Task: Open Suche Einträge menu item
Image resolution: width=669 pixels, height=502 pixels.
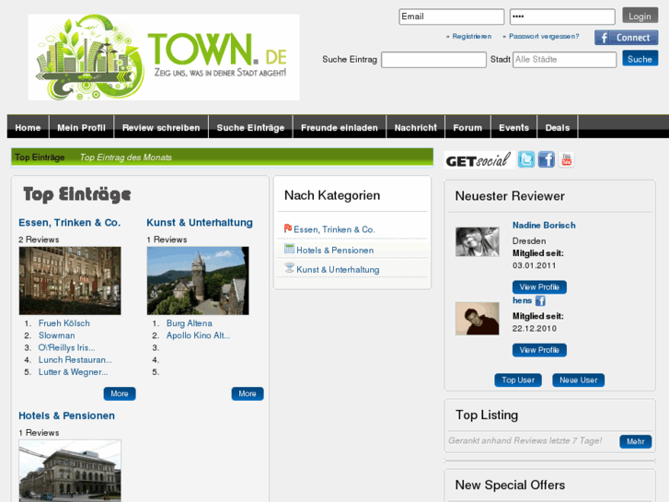Action: (250, 127)
